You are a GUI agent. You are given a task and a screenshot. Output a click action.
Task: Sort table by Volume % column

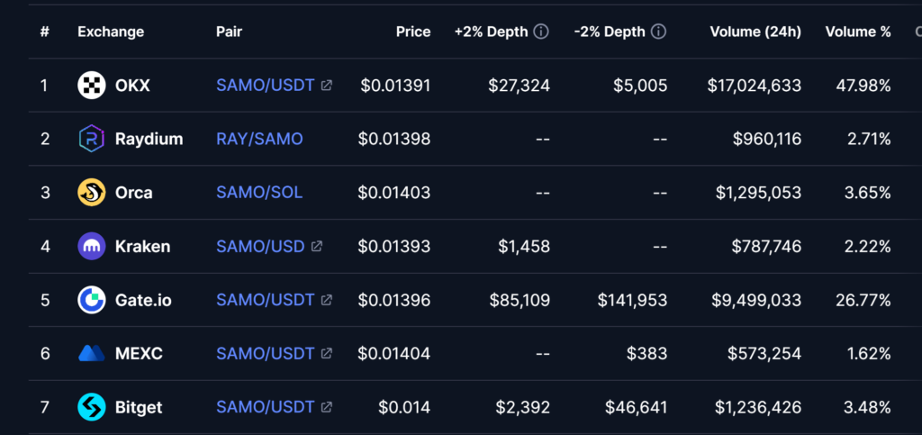click(857, 32)
